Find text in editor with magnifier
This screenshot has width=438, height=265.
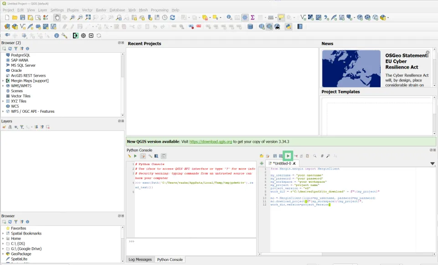click(x=315, y=156)
